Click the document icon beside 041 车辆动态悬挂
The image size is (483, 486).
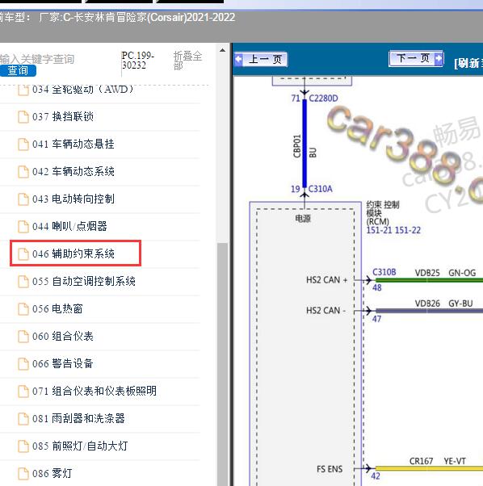[23, 145]
